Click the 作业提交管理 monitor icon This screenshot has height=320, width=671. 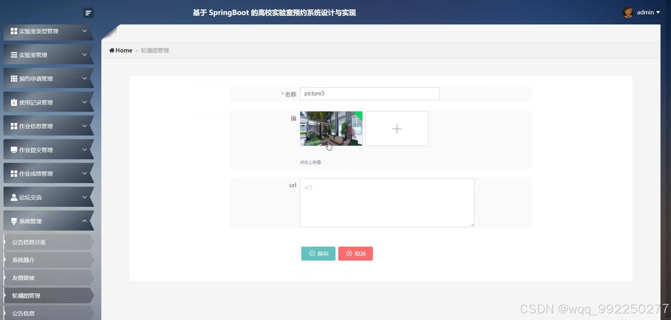click(x=14, y=150)
